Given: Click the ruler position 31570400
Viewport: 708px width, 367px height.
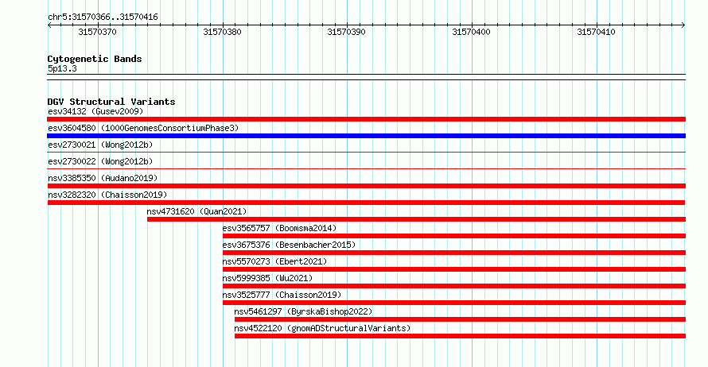Looking at the screenshot, I should [471, 32].
